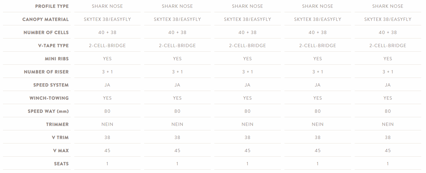Select the V MAX row label
This screenshot has width=426, height=173.
click(61, 151)
